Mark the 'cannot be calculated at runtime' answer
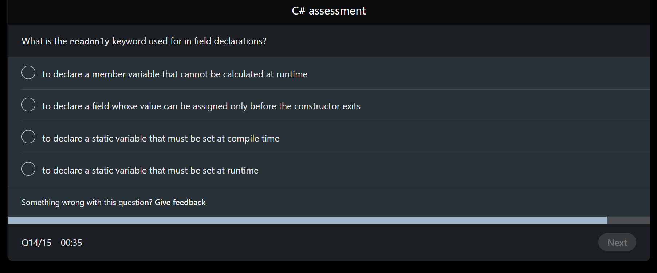This screenshot has width=657, height=273. (x=28, y=73)
